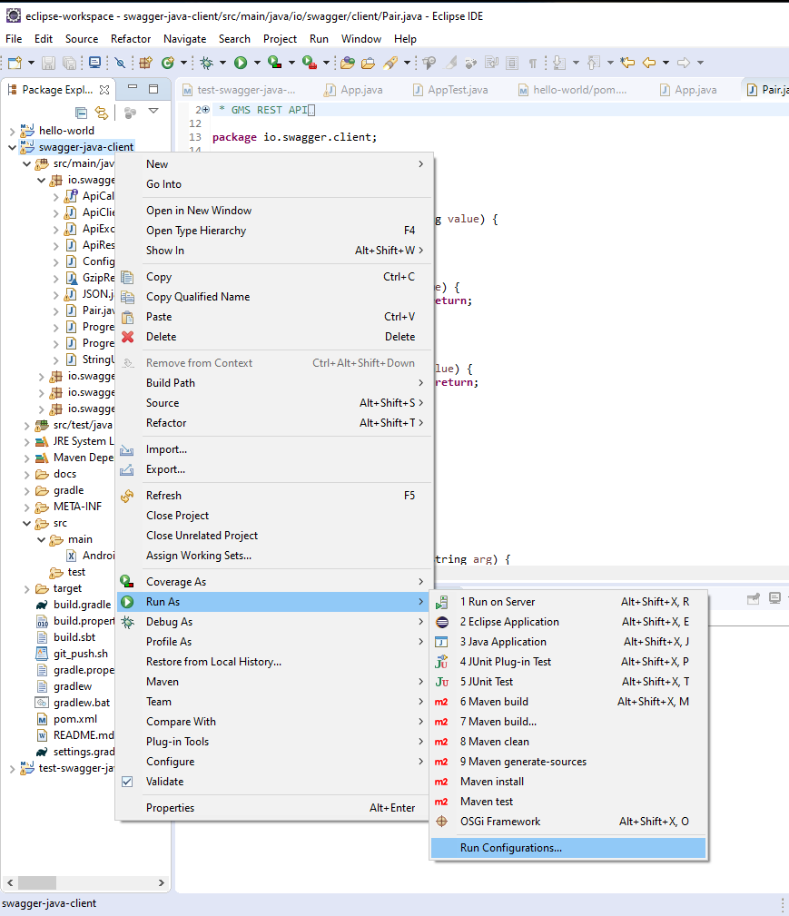This screenshot has height=916, width=789.
Task: Toggle Link with Editor in Package Explorer
Action: (102, 112)
